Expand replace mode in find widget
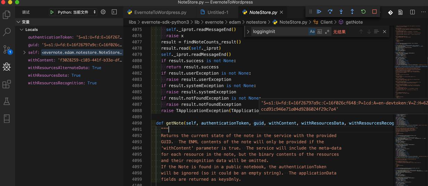The height and width of the screenshot is (186, 428). [x=248, y=32]
